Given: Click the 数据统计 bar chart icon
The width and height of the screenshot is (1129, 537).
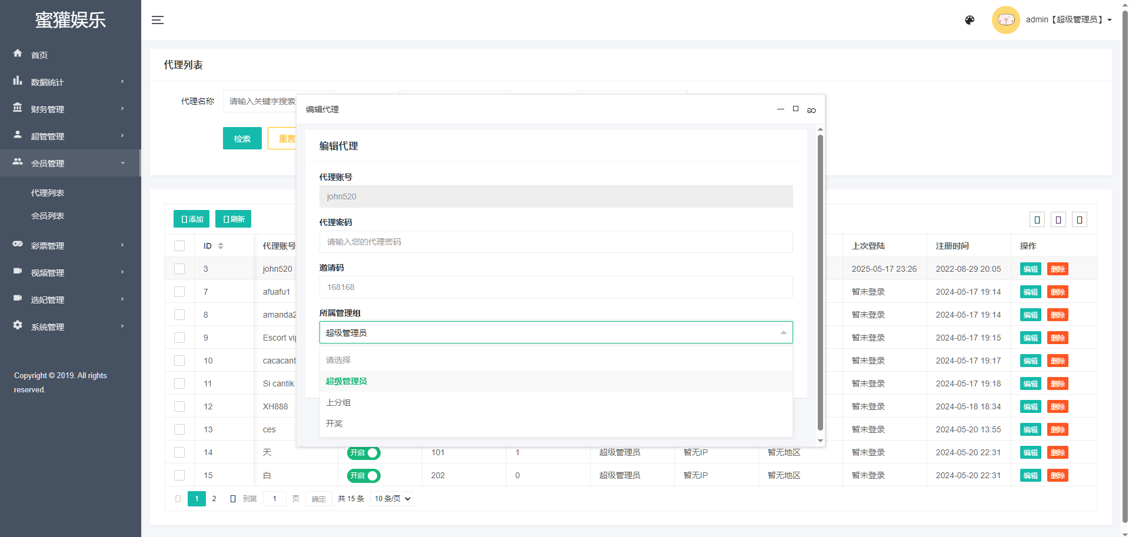Looking at the screenshot, I should (x=18, y=81).
